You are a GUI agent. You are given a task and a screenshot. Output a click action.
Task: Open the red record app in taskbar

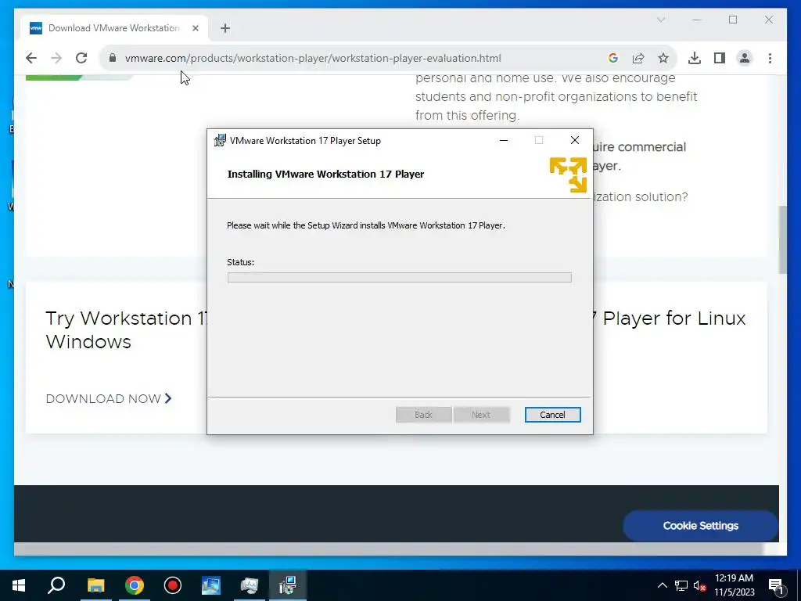[x=173, y=585]
